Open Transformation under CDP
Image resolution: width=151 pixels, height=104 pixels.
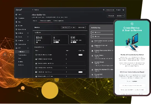coord(22,55)
